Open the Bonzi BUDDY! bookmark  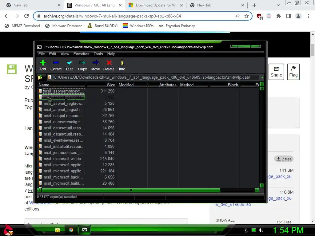102,26
